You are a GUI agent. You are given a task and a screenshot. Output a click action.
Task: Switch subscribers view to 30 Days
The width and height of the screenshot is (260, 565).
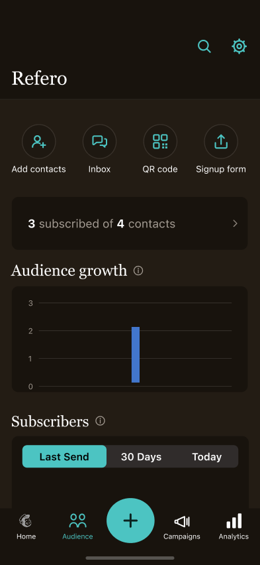[141, 456]
